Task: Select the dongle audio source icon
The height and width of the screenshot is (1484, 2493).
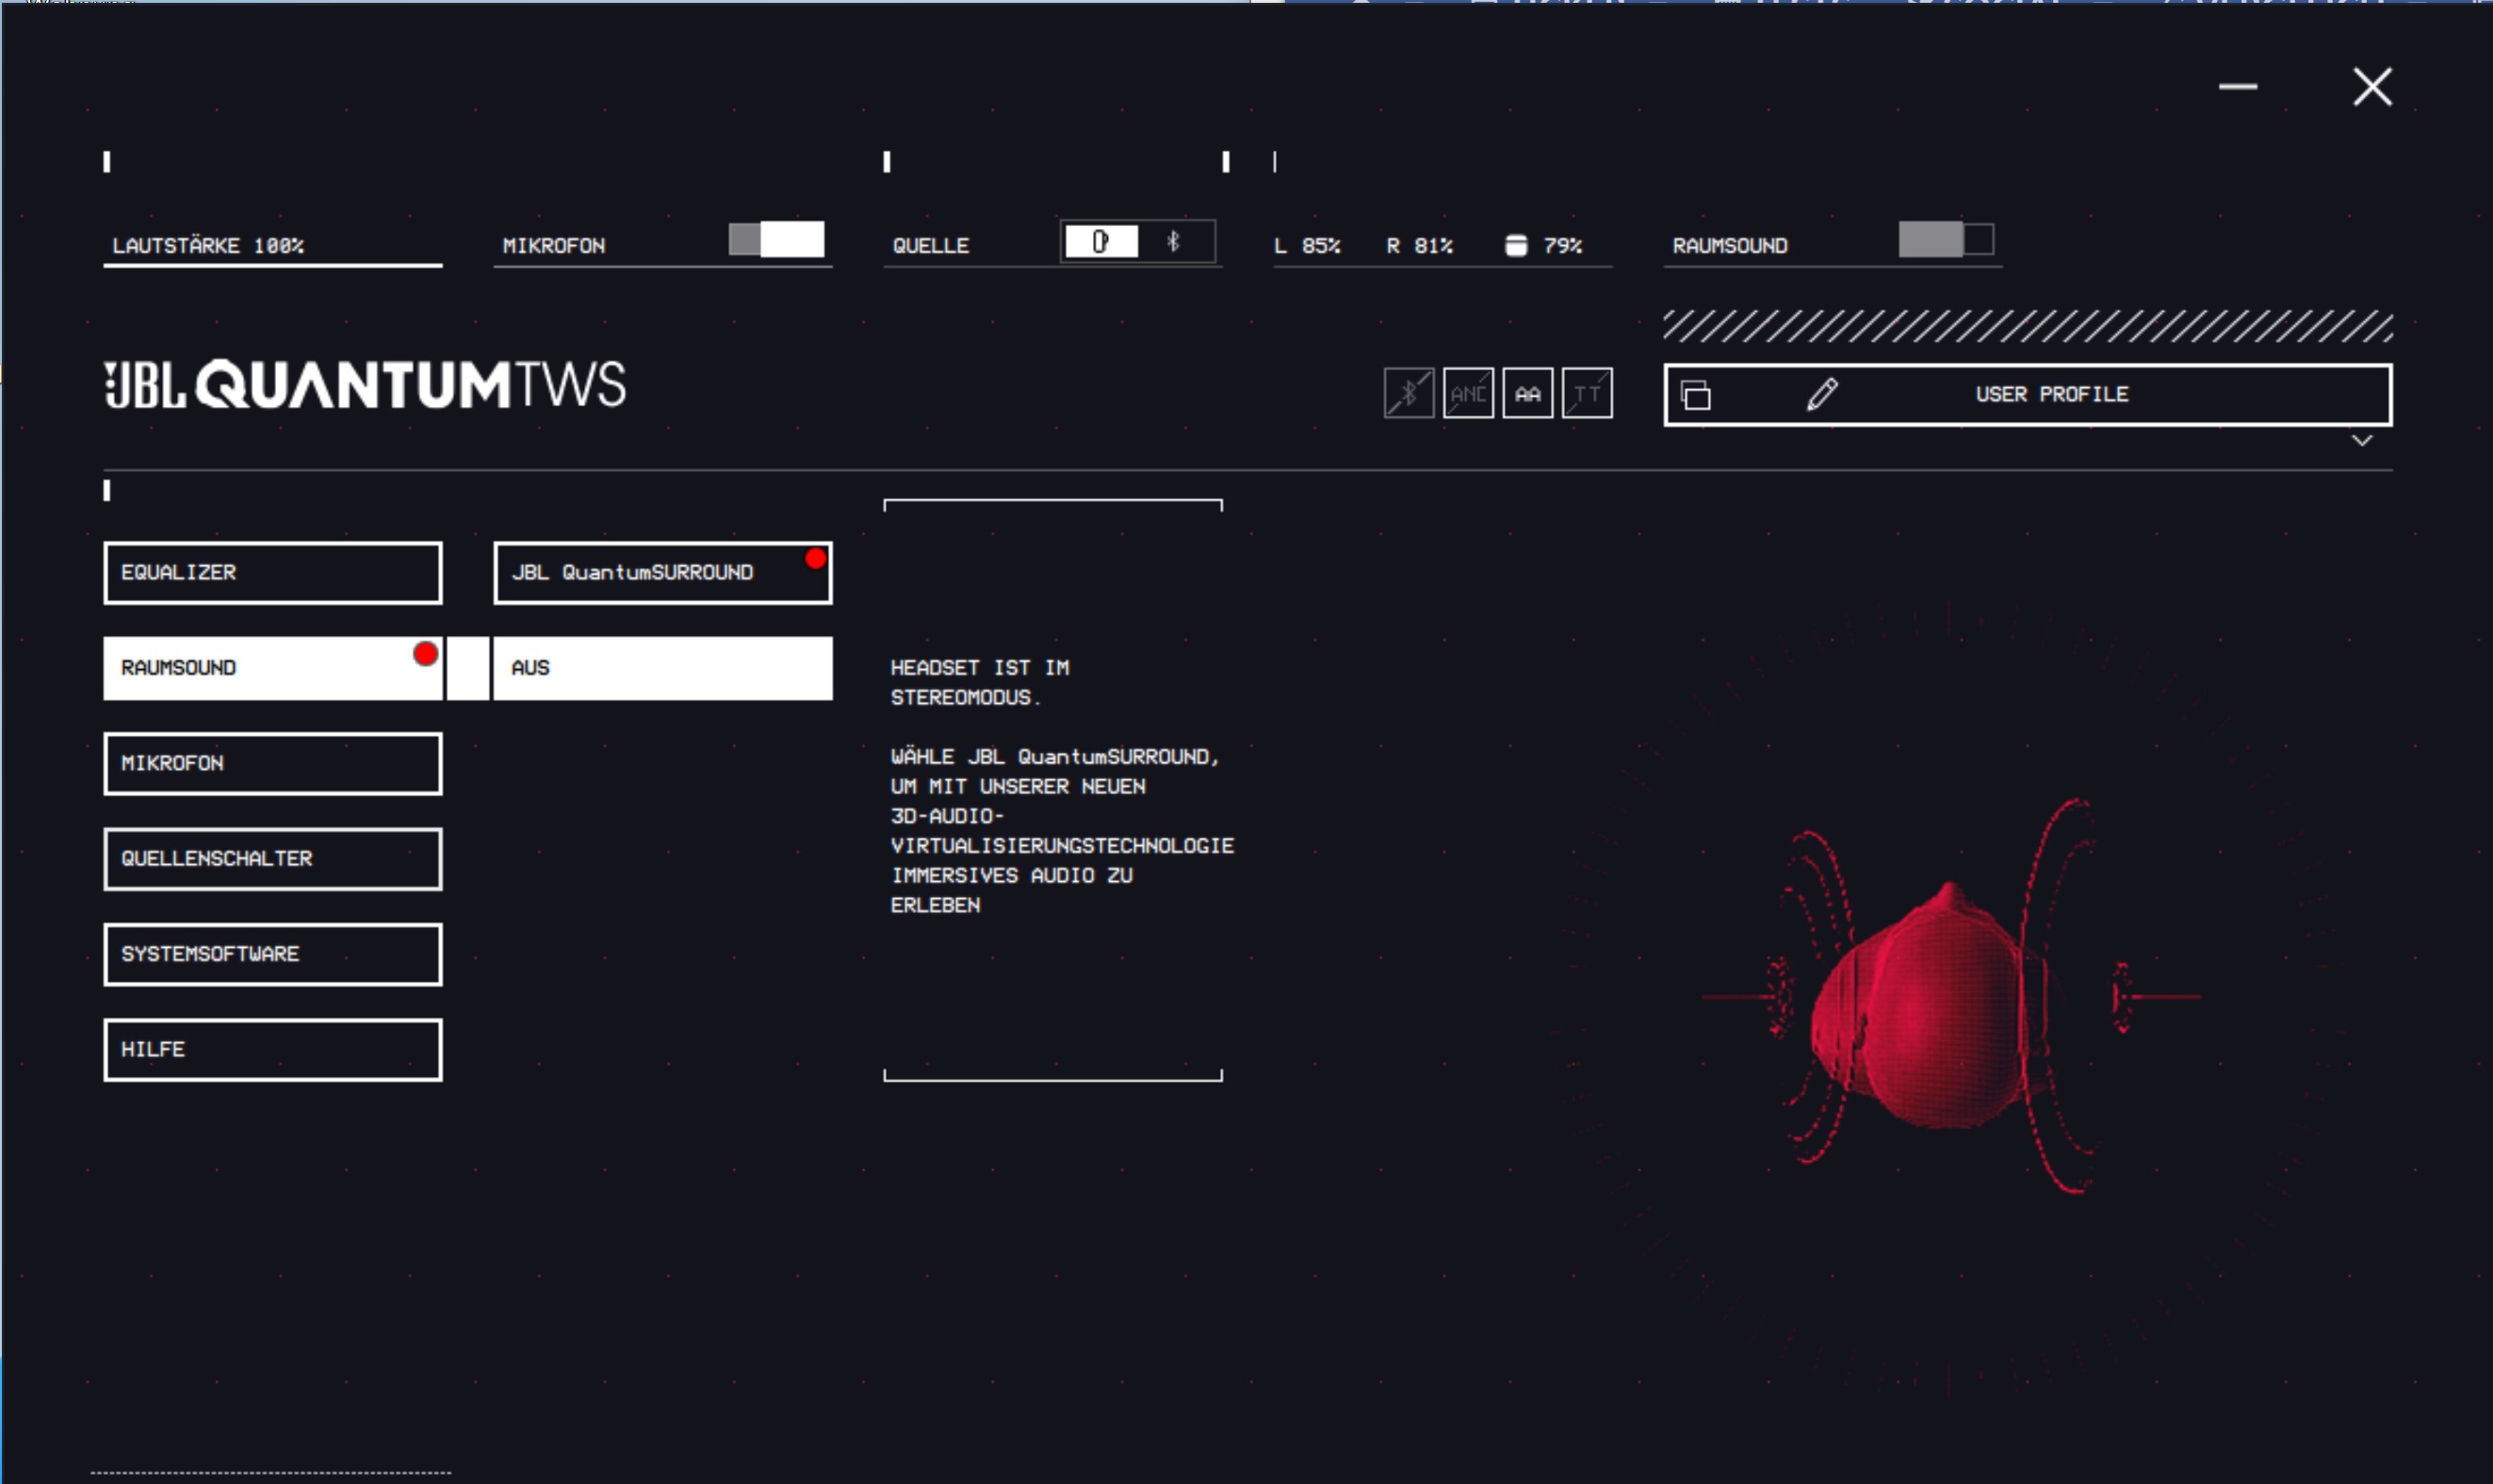Action: 1100,241
